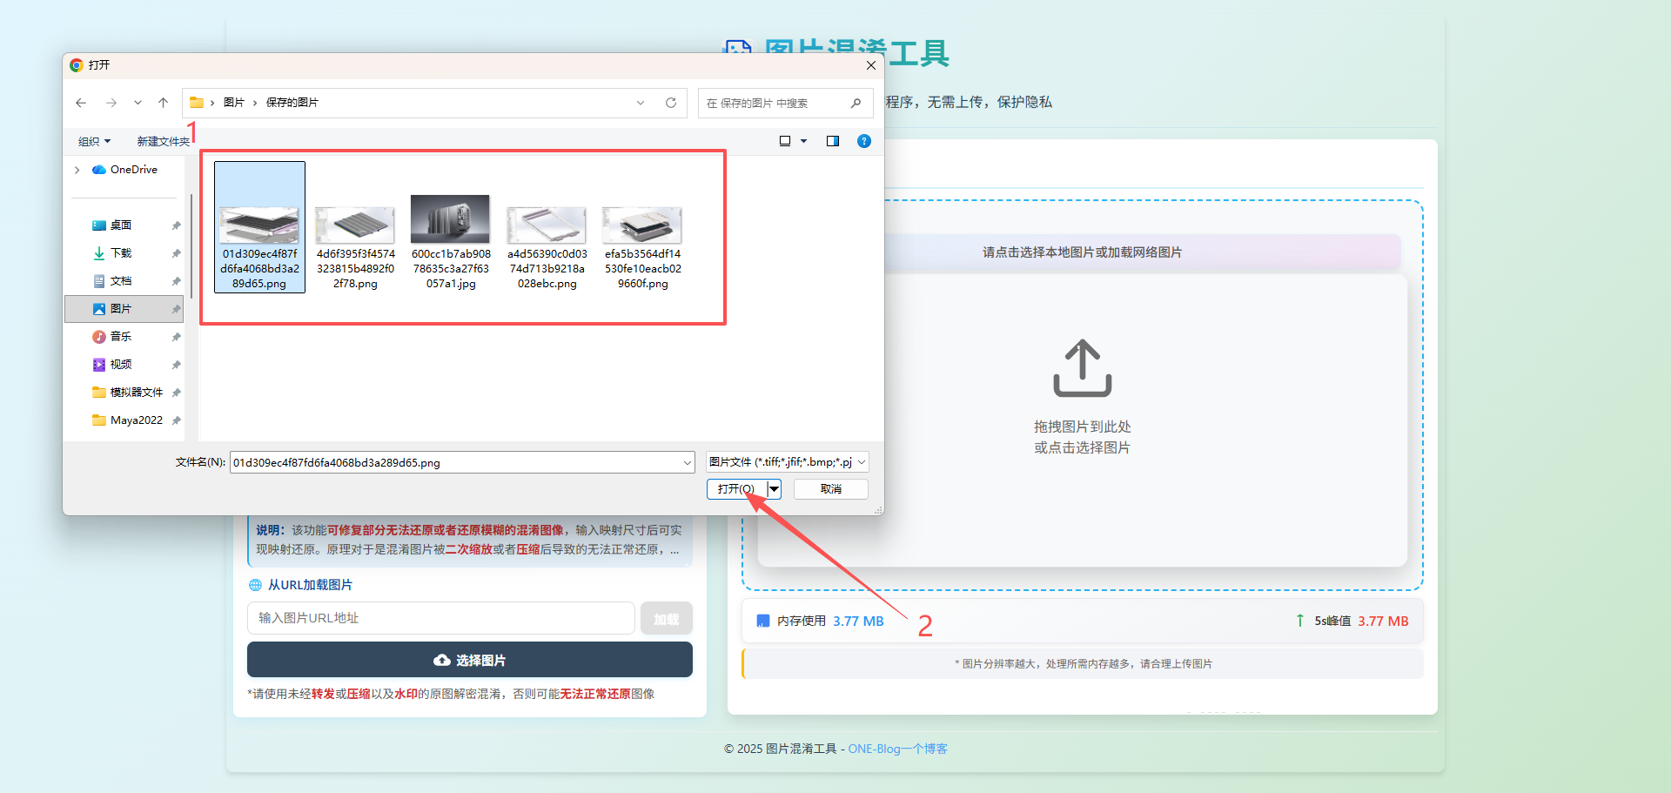The width and height of the screenshot is (1671, 793).
Task: Click the back arrow in file dialog
Action: 81,103
